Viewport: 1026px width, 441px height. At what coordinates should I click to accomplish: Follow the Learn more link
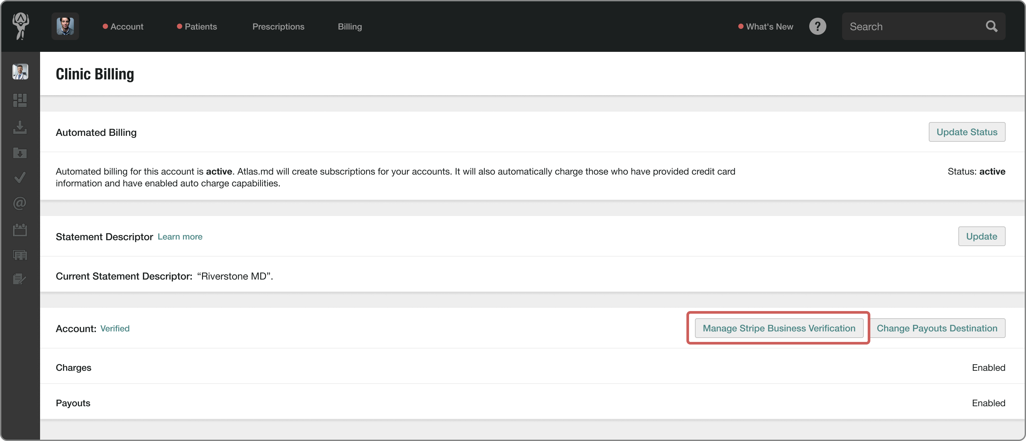[180, 237]
